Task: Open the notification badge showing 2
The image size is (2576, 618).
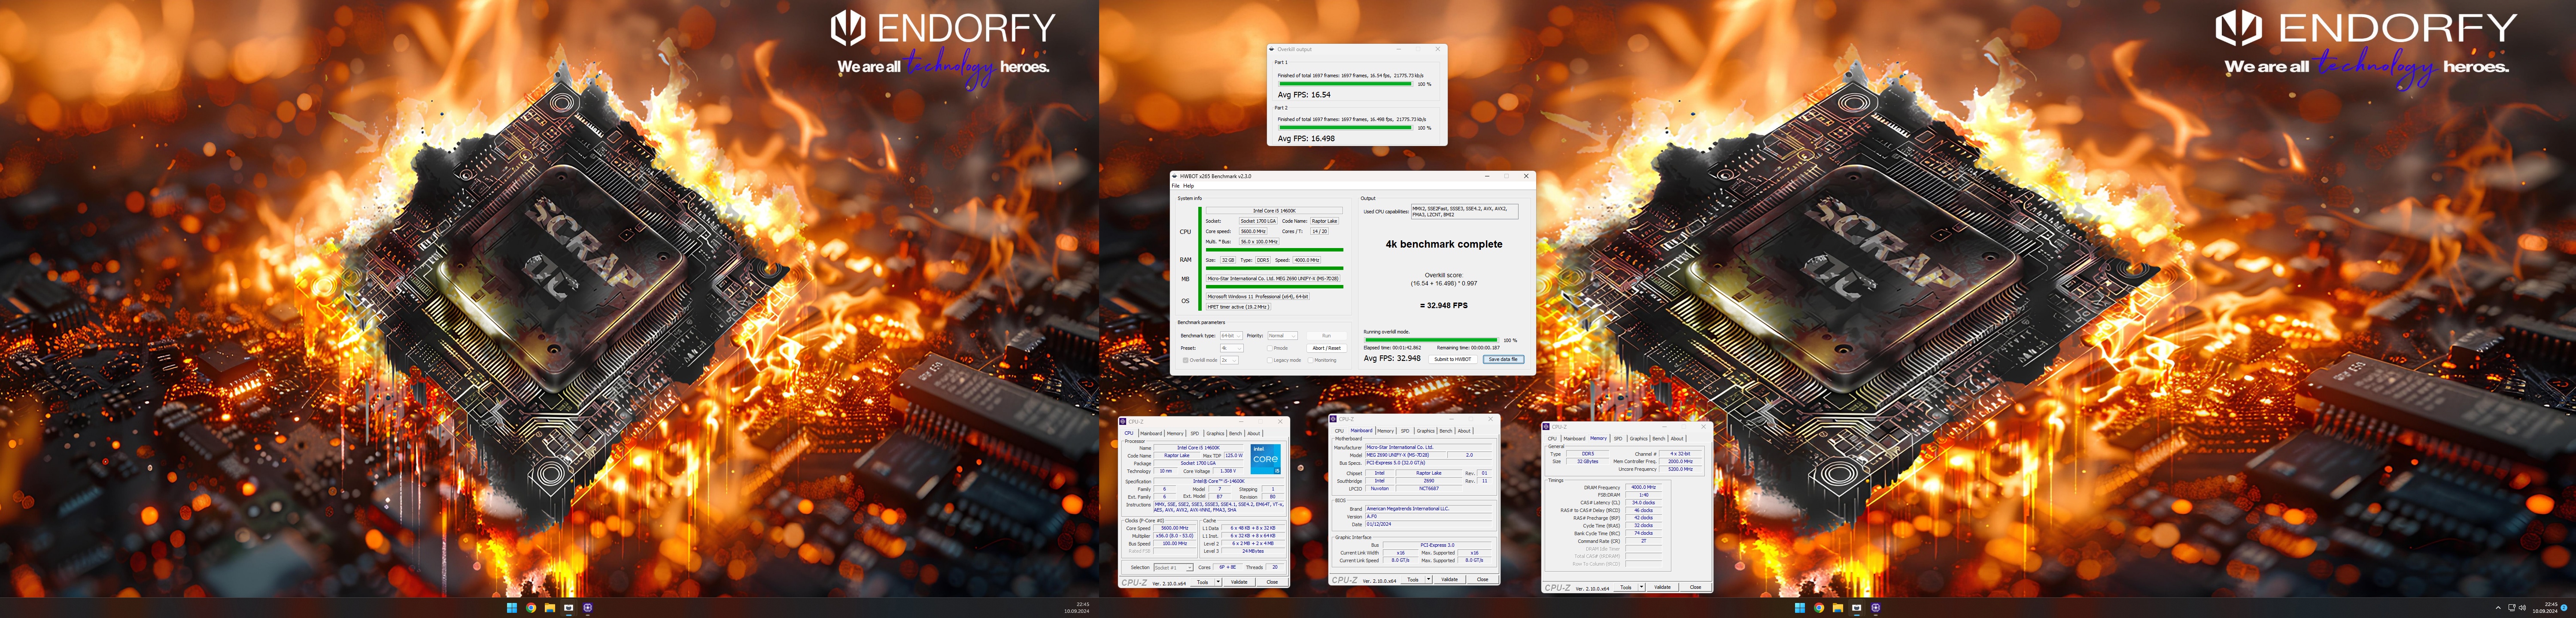Action: (x=2564, y=608)
